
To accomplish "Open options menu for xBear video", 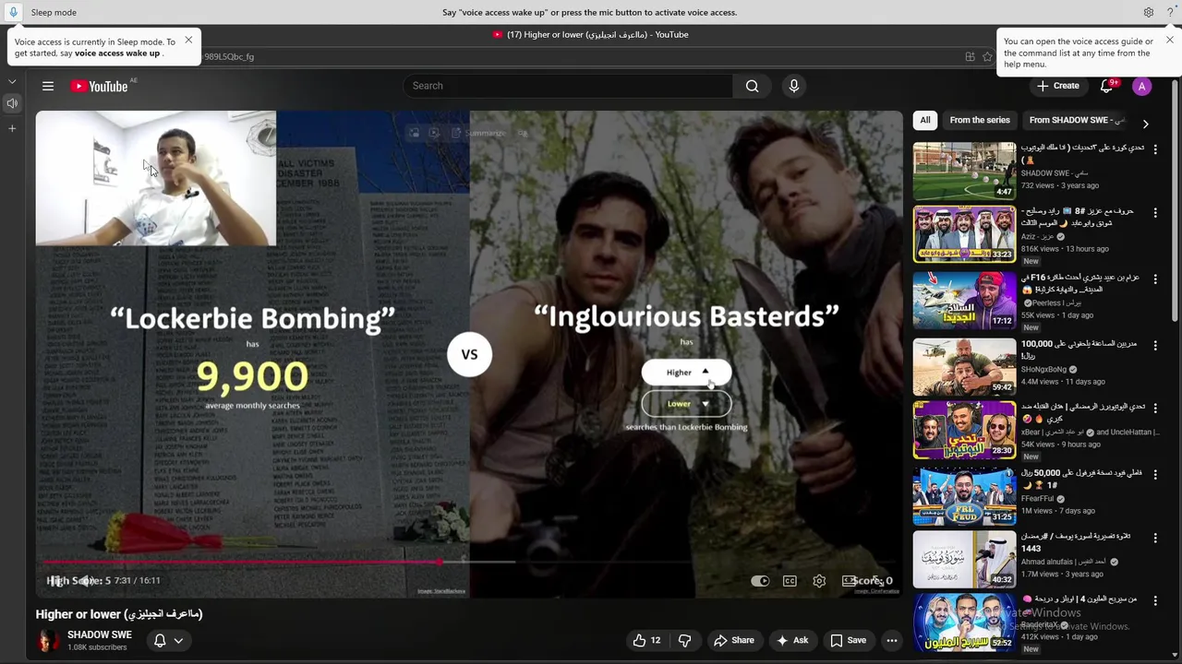I will pos(1154,408).
